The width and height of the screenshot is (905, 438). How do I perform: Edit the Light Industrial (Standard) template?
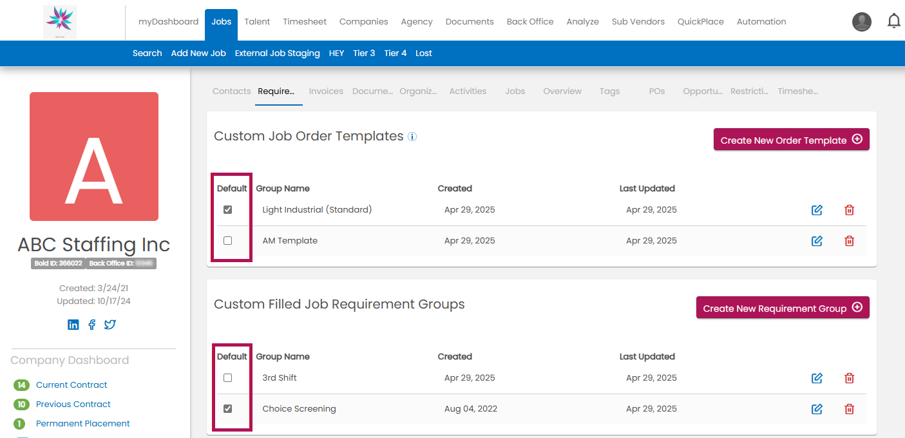(x=817, y=210)
